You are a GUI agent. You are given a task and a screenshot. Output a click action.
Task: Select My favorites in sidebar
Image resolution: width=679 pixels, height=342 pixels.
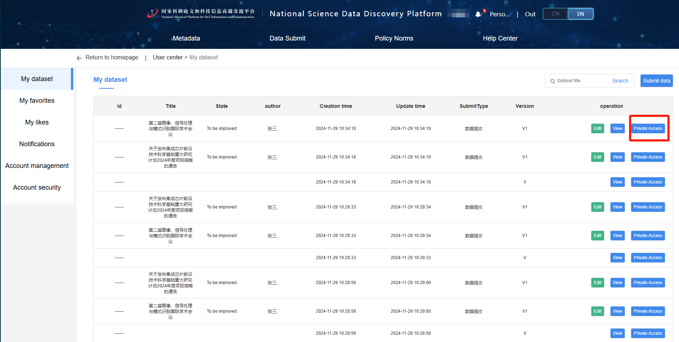[37, 101]
